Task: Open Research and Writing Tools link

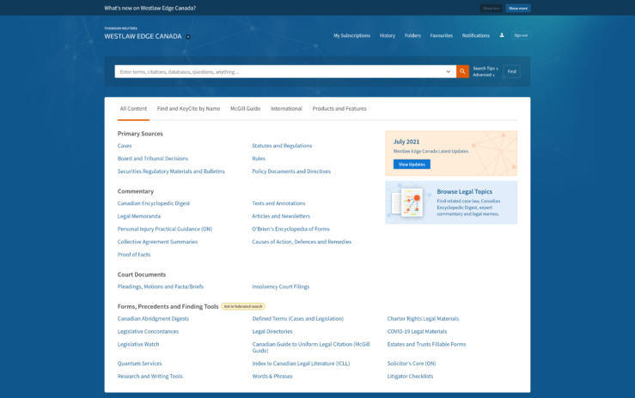Action: click(150, 377)
